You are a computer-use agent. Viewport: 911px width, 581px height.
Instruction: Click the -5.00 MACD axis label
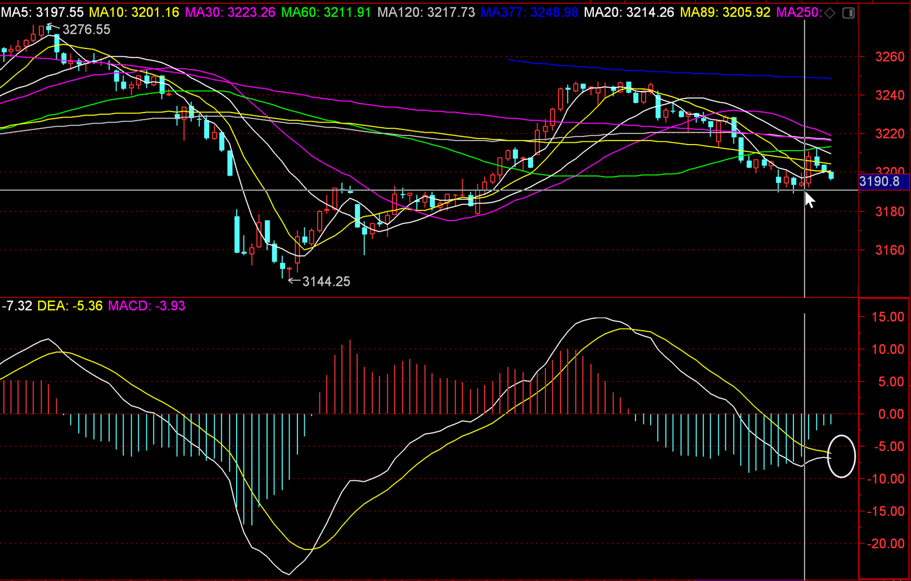889,447
